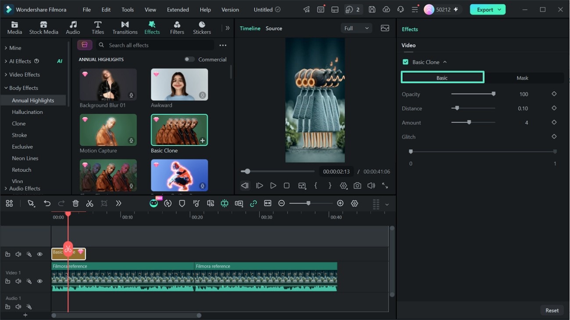
Task: Open the Export dropdown arrow
Action: point(499,10)
